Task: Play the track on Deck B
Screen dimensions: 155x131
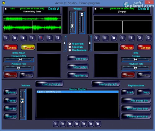Action: (97, 38)
